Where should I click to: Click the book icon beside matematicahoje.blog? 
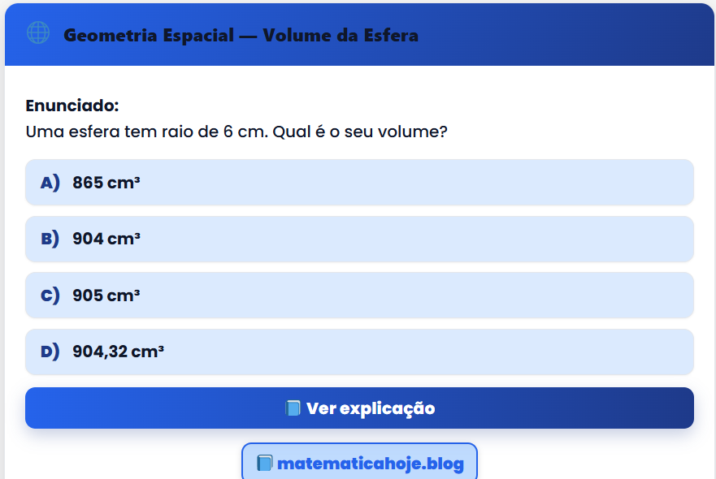coord(264,464)
